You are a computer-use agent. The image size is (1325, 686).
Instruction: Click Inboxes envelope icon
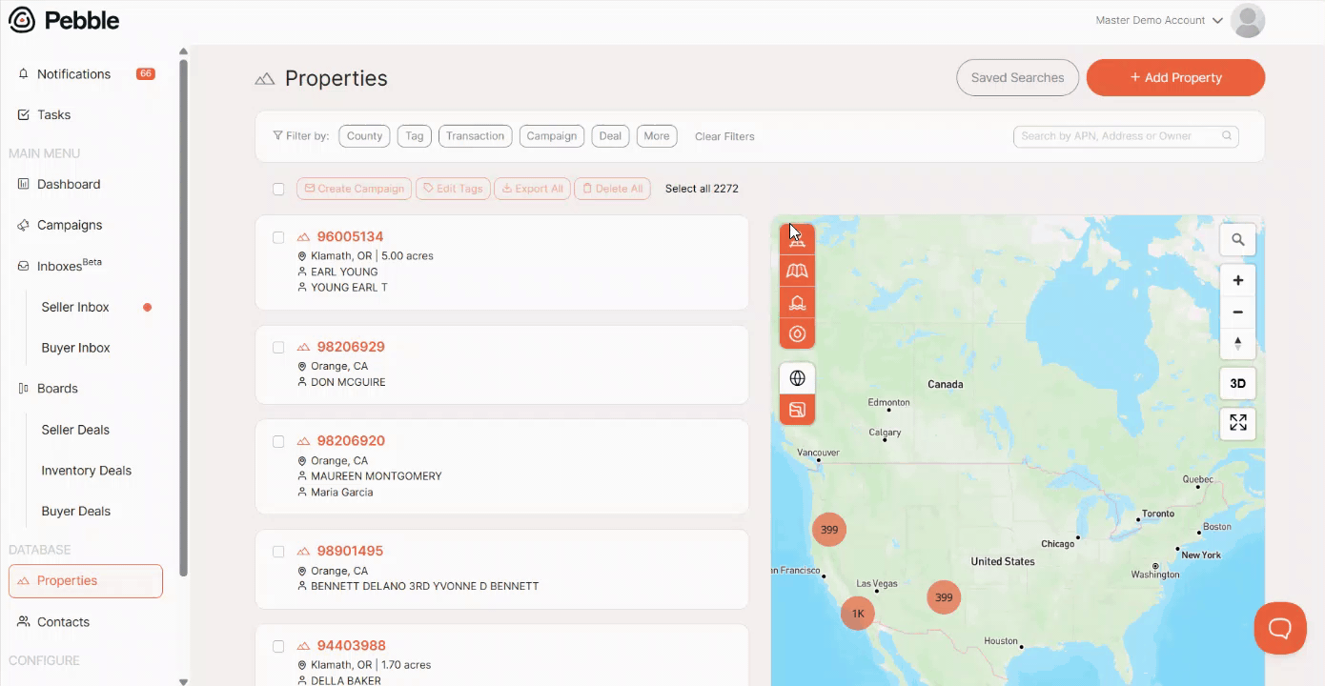(24, 267)
